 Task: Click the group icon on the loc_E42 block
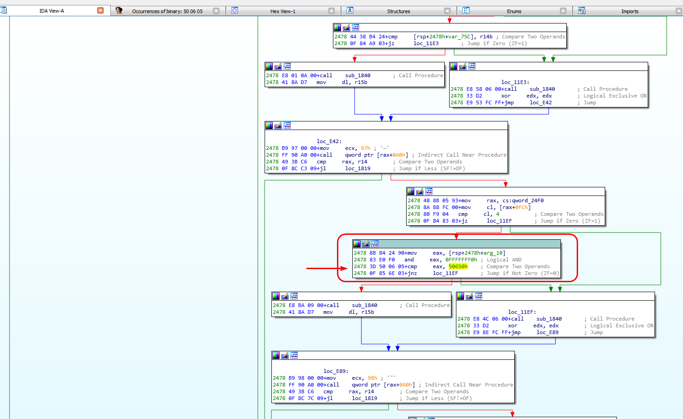[287, 126]
